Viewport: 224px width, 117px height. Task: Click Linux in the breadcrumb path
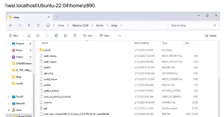[x=61, y=25]
